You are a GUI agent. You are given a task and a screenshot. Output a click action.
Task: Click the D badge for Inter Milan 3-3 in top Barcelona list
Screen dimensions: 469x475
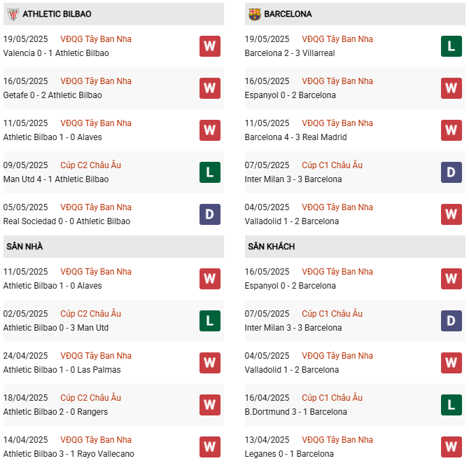point(451,172)
